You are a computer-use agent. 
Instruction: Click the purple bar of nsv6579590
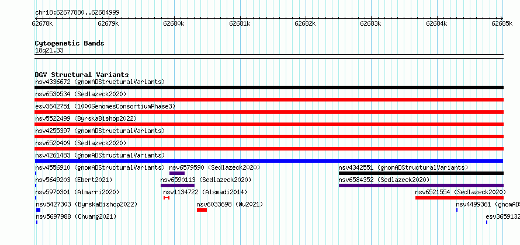pos(177,173)
